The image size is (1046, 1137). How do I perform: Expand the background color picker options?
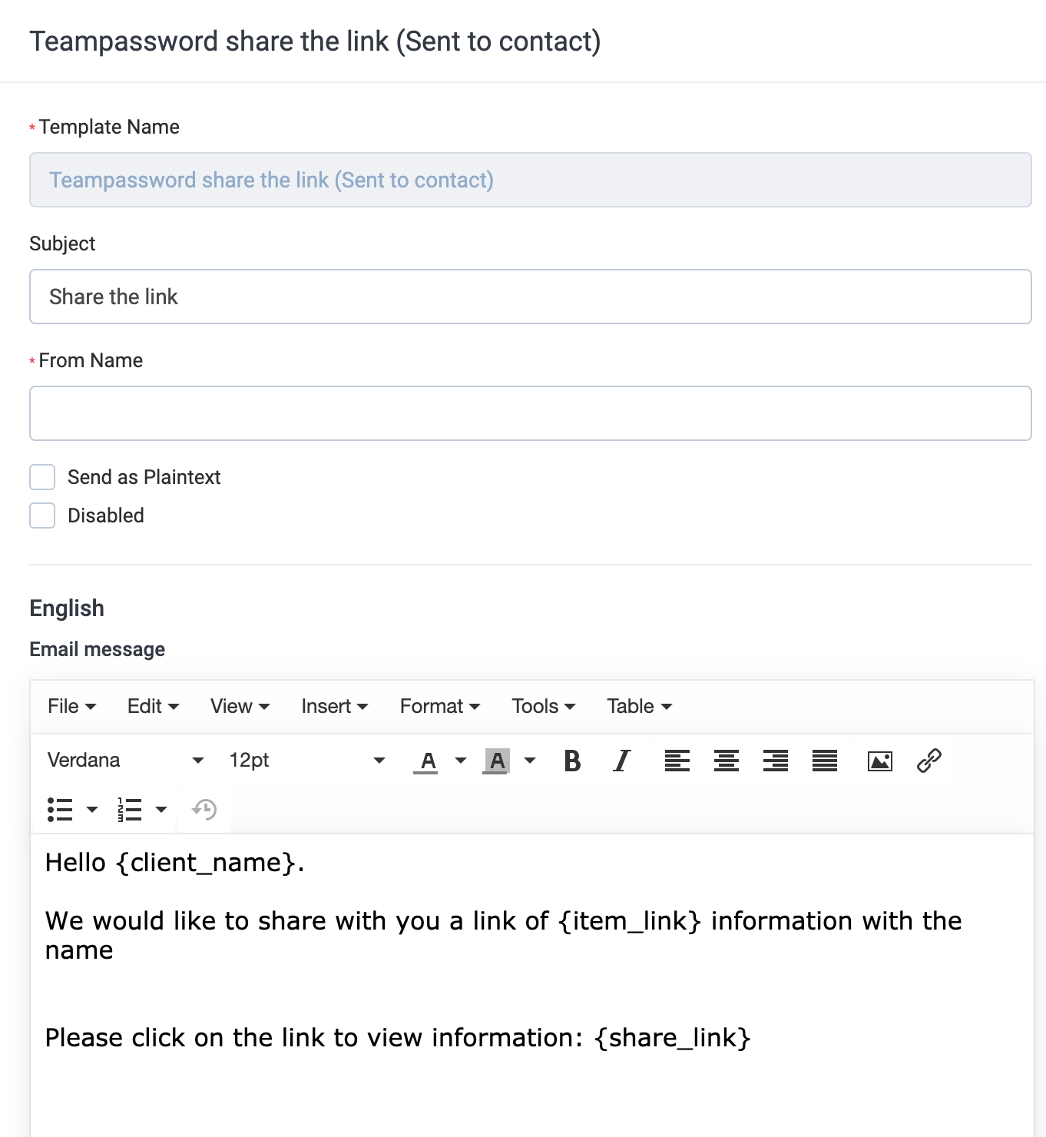point(529,761)
